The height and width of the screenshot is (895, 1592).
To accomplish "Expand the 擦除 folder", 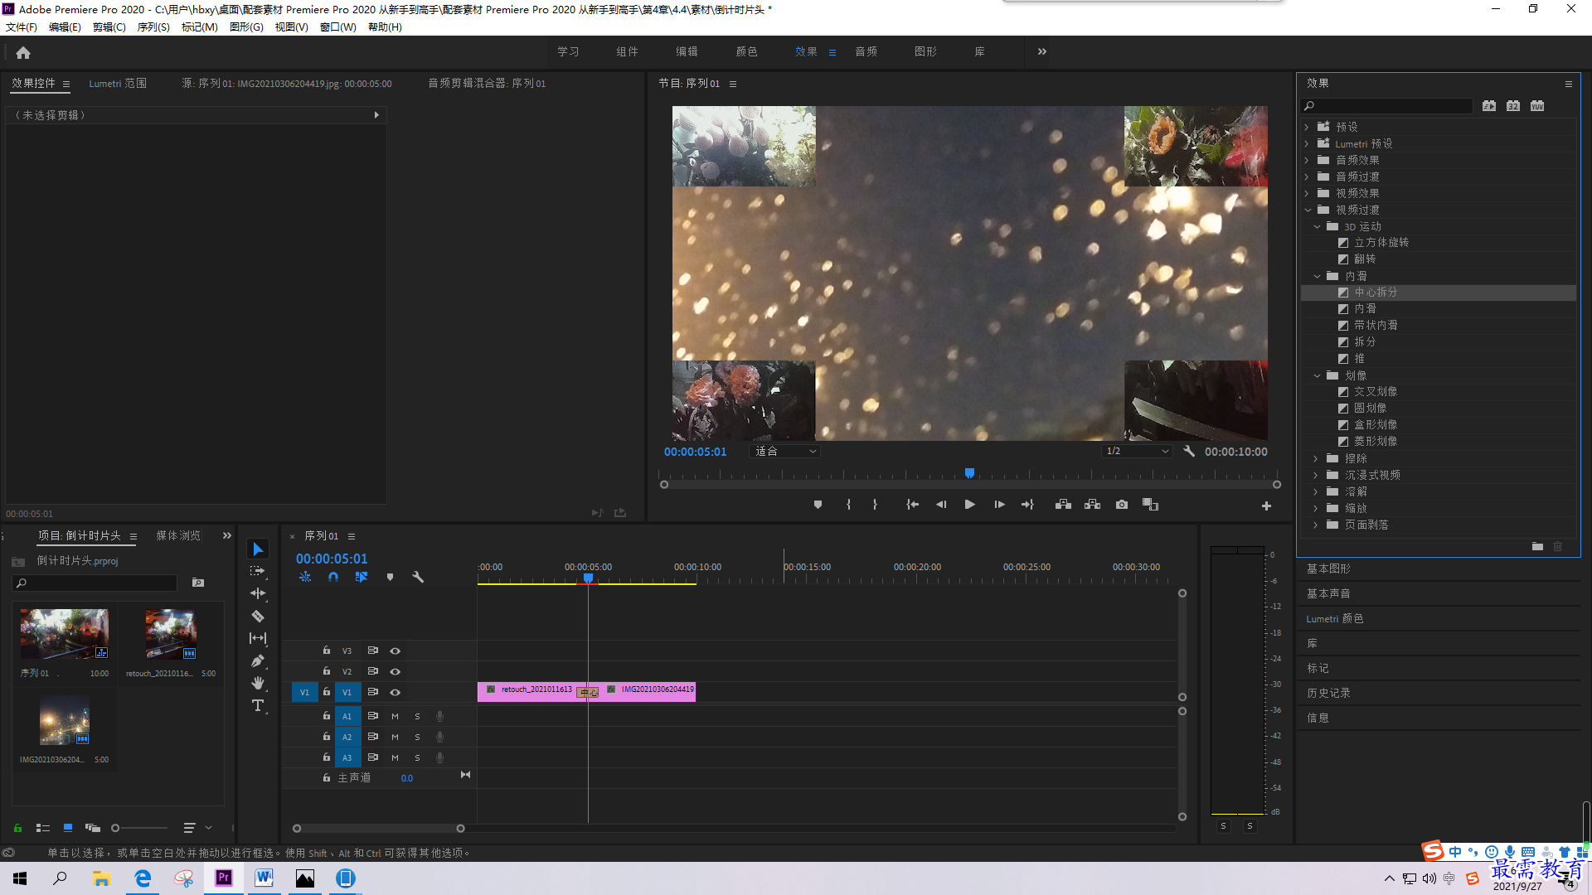I will pos(1316,459).
